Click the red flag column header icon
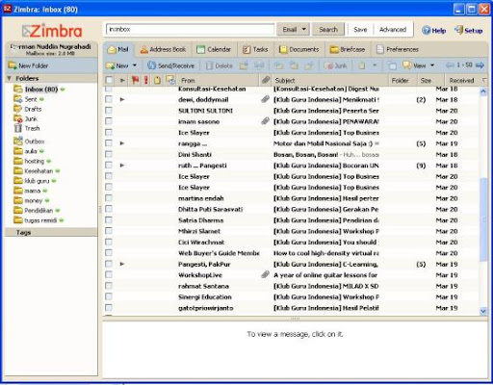 coord(135,80)
